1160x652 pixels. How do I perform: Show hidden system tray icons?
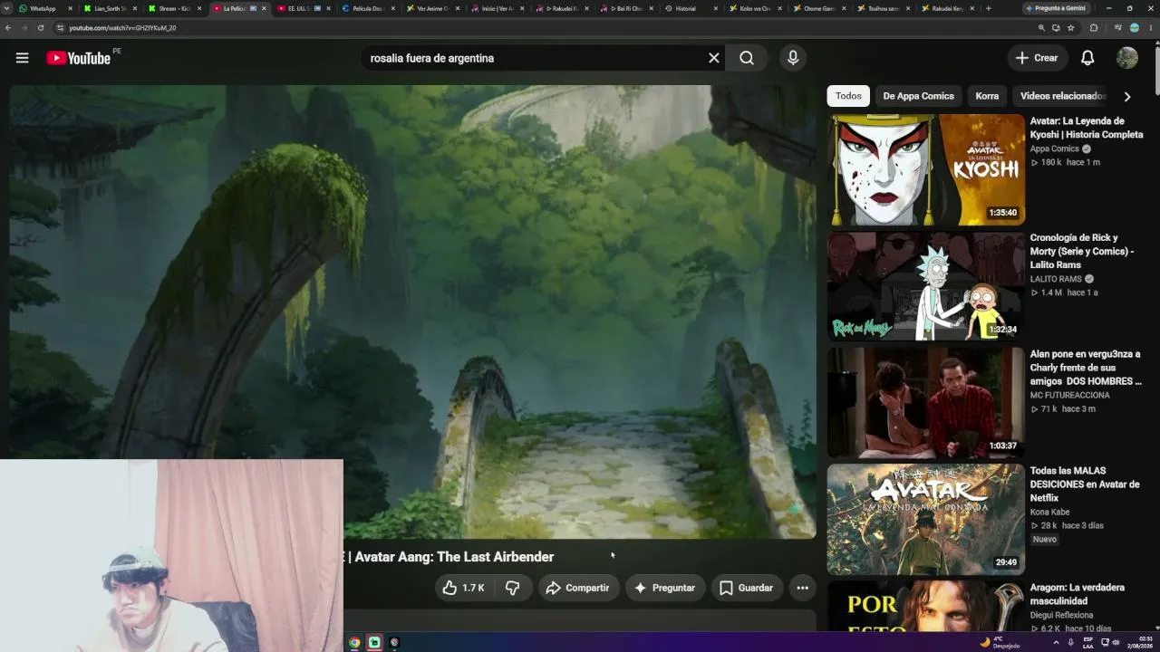pyautogui.click(x=1056, y=642)
